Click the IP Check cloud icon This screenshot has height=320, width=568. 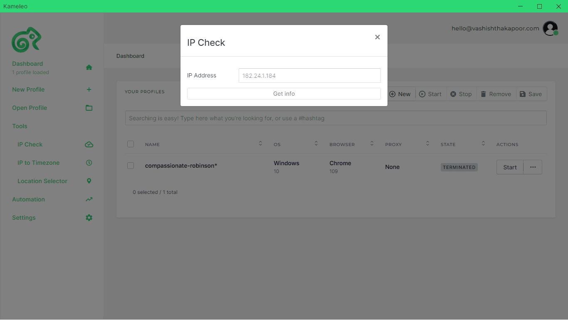[x=89, y=144]
